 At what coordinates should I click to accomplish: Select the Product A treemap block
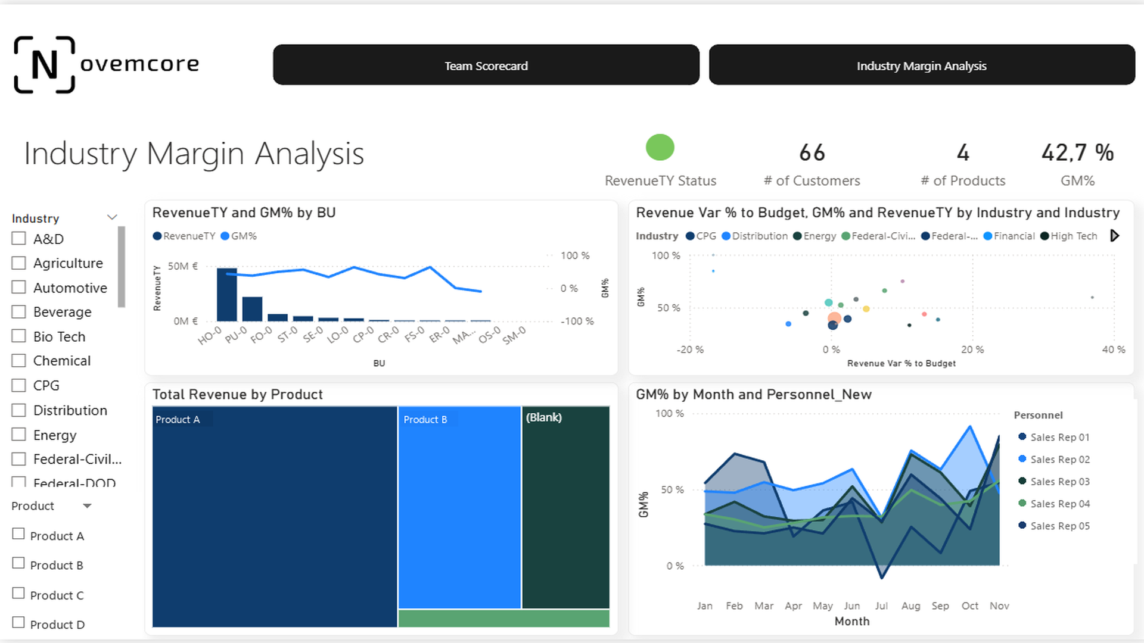pyautogui.click(x=275, y=517)
